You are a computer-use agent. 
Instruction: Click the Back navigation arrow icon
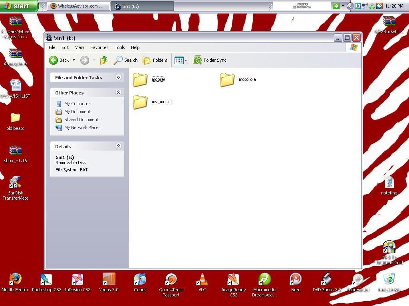coord(54,60)
